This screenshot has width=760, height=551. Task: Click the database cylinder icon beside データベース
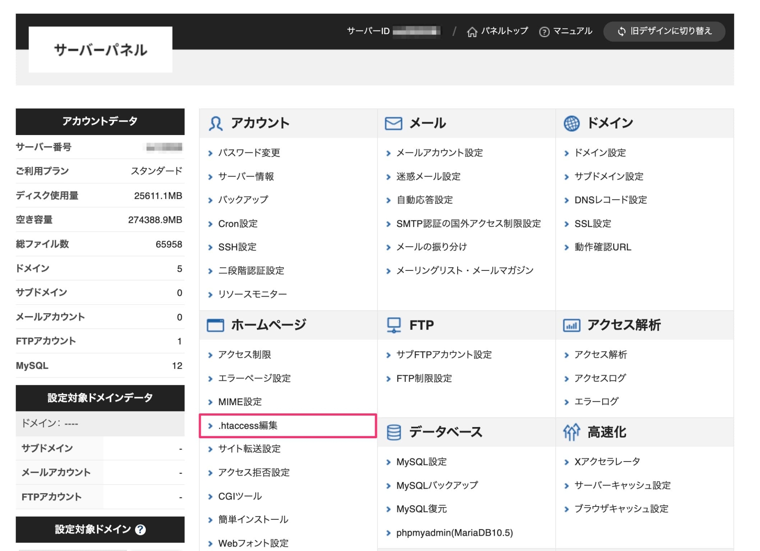click(x=393, y=432)
